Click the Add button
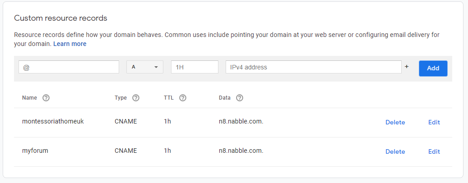Viewport: 468px width, 183px height. pyautogui.click(x=433, y=68)
